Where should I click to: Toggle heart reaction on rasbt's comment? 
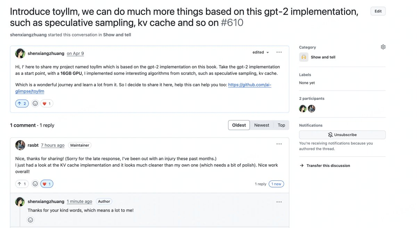pyautogui.click(x=47, y=184)
